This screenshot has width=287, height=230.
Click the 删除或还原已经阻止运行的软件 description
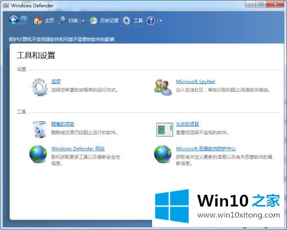84,132
